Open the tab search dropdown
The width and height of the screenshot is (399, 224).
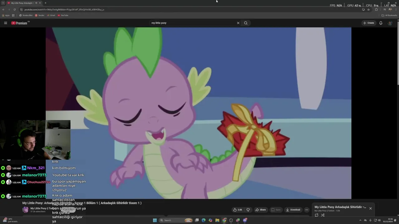point(3,3)
